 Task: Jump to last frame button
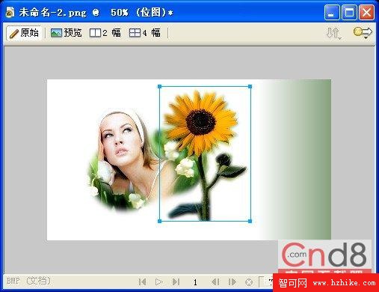click(x=176, y=282)
